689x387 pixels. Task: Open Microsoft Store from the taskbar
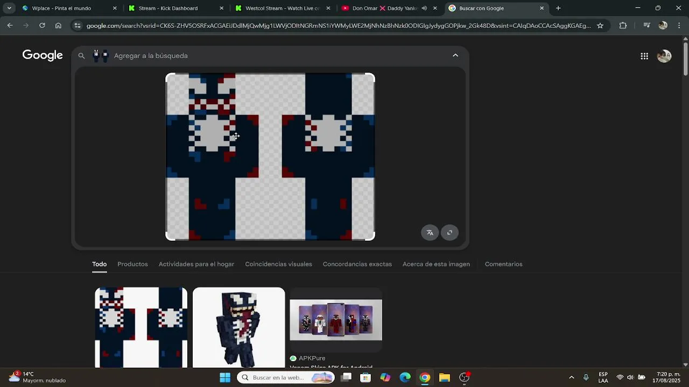click(365, 377)
